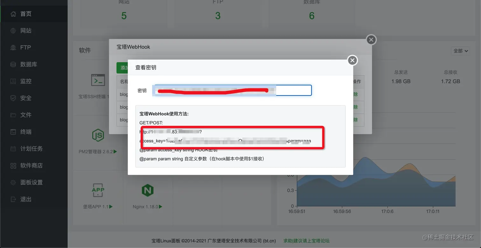Click the green 添加 button in WebHook
Screen dimensions: 481x248
tap(122, 68)
